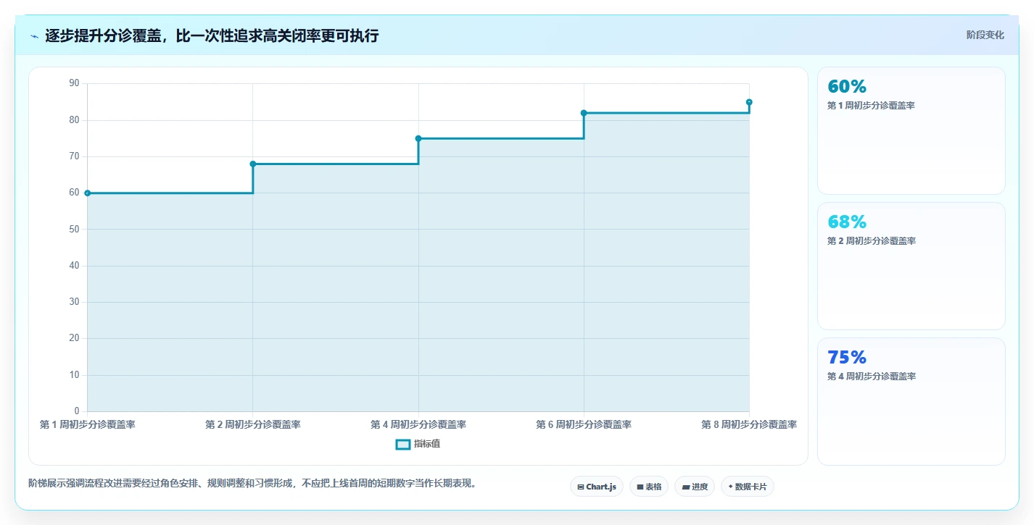This screenshot has width=1034, height=525.
Task: Click the x-axis label 第 1 周初步分诊覆盖率
Action: (x=88, y=424)
